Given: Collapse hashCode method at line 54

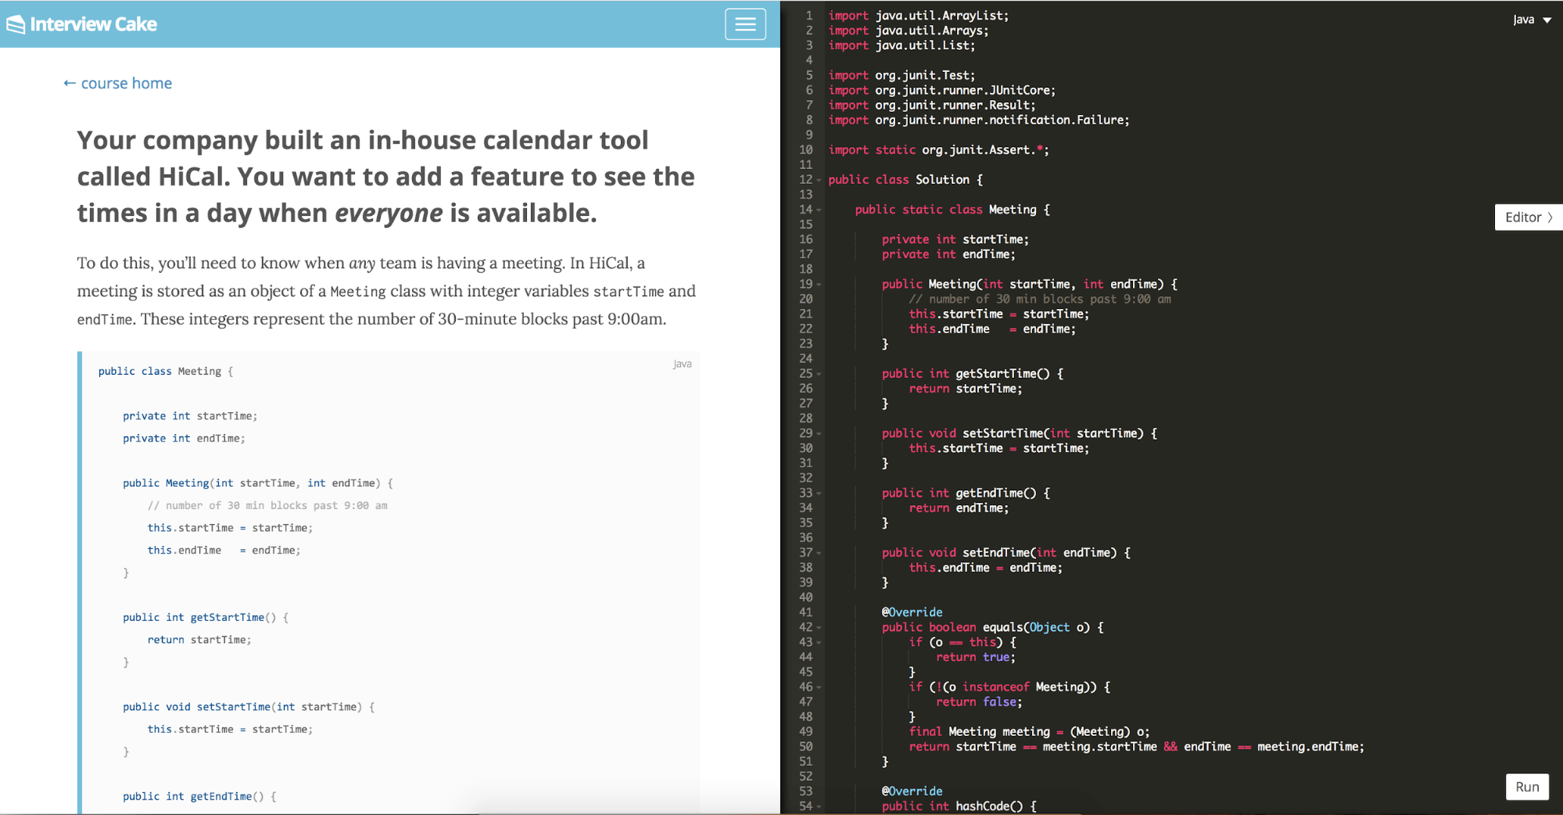Looking at the screenshot, I should tap(819, 806).
